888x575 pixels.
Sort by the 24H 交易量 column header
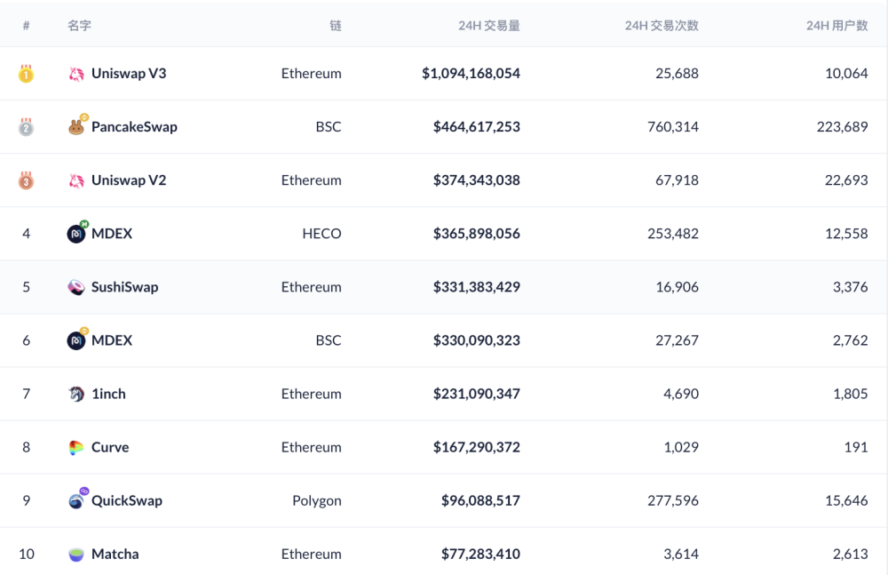point(488,26)
